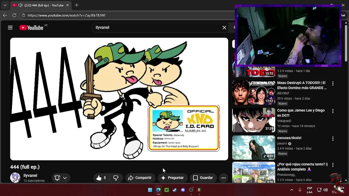Clear the search text with the X
The height and width of the screenshot is (196, 349).
[x=224, y=27]
